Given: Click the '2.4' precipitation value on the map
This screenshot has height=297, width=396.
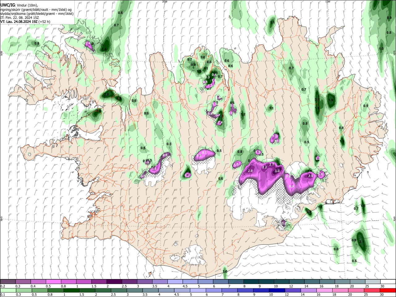Looking at the screenshot, I should (220, 123).
